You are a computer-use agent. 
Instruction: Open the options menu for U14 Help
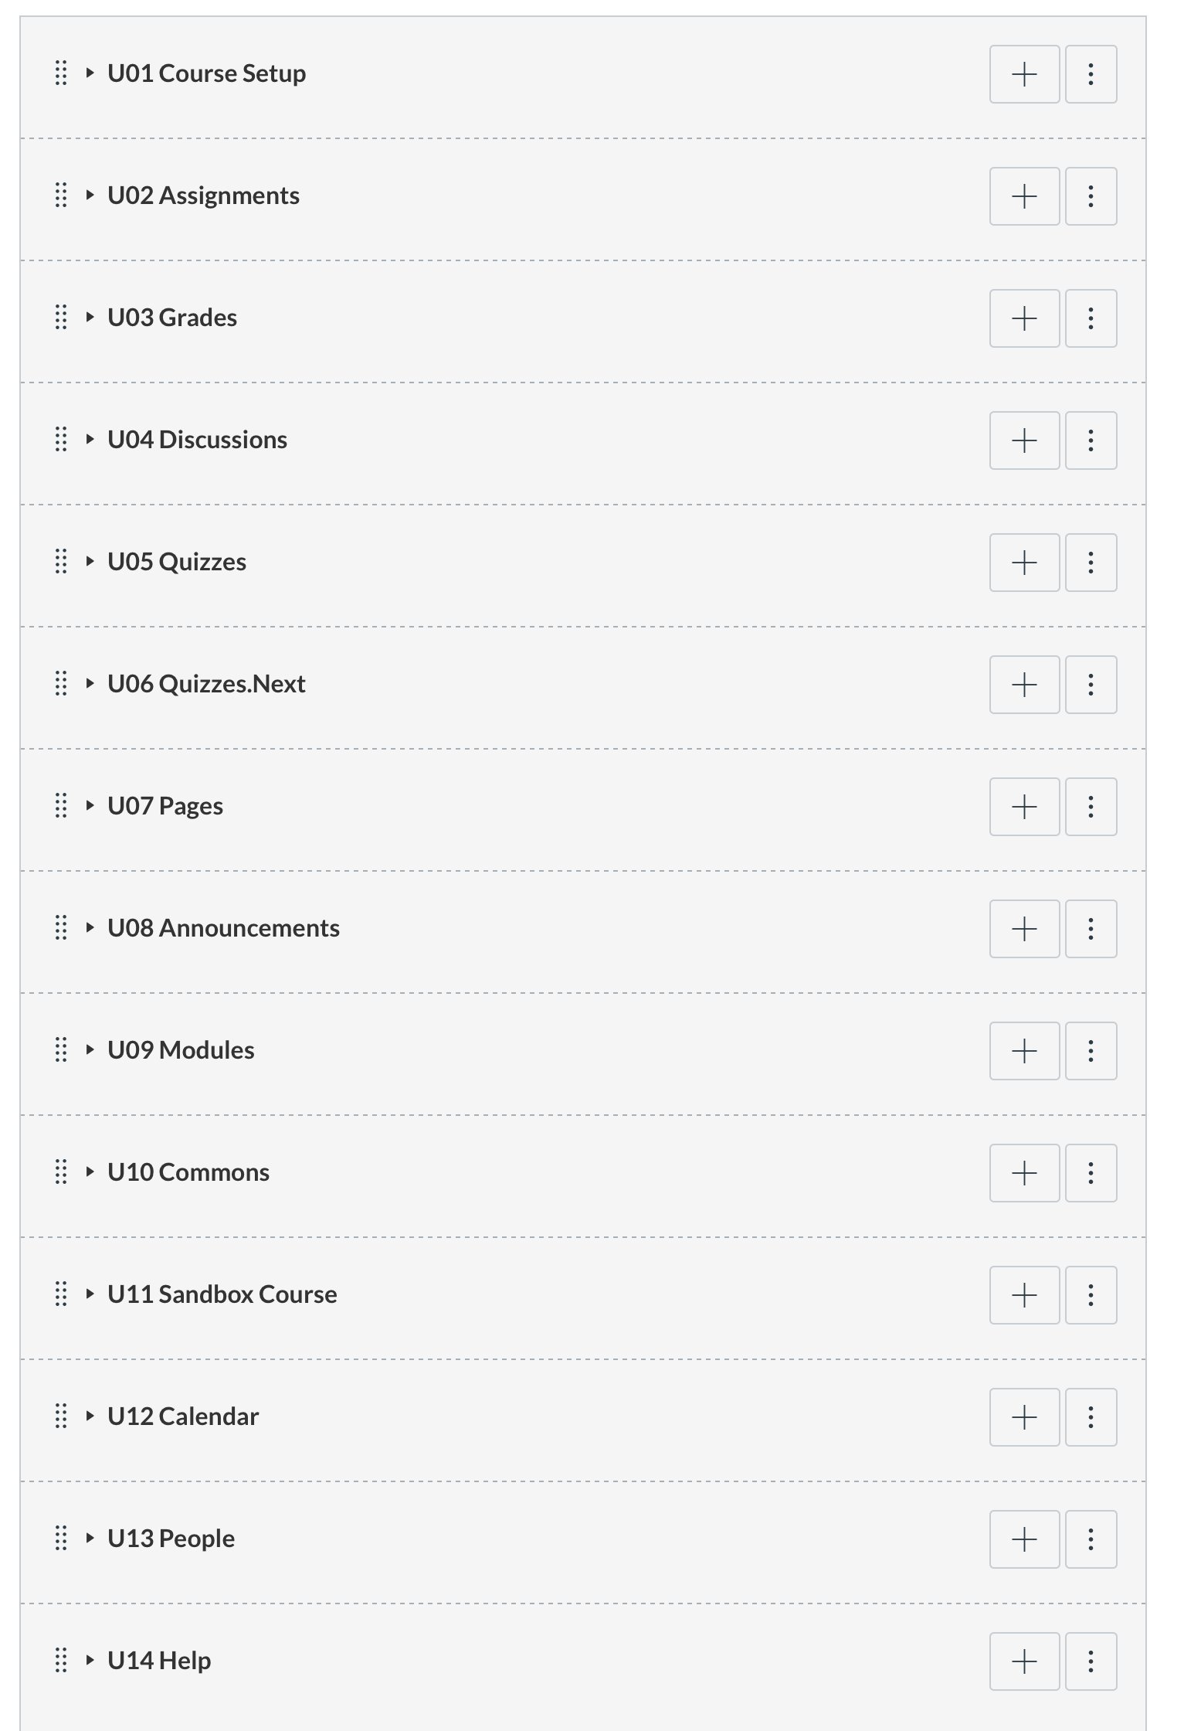1091,1661
